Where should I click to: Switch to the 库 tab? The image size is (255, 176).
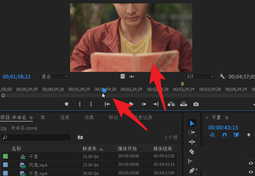43,117
